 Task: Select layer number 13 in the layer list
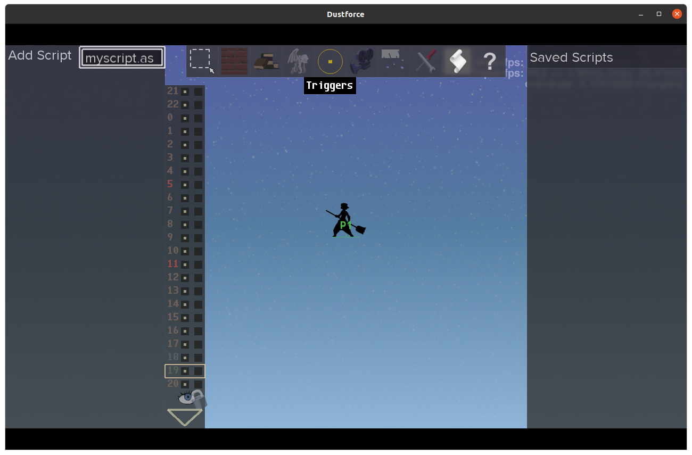173,291
